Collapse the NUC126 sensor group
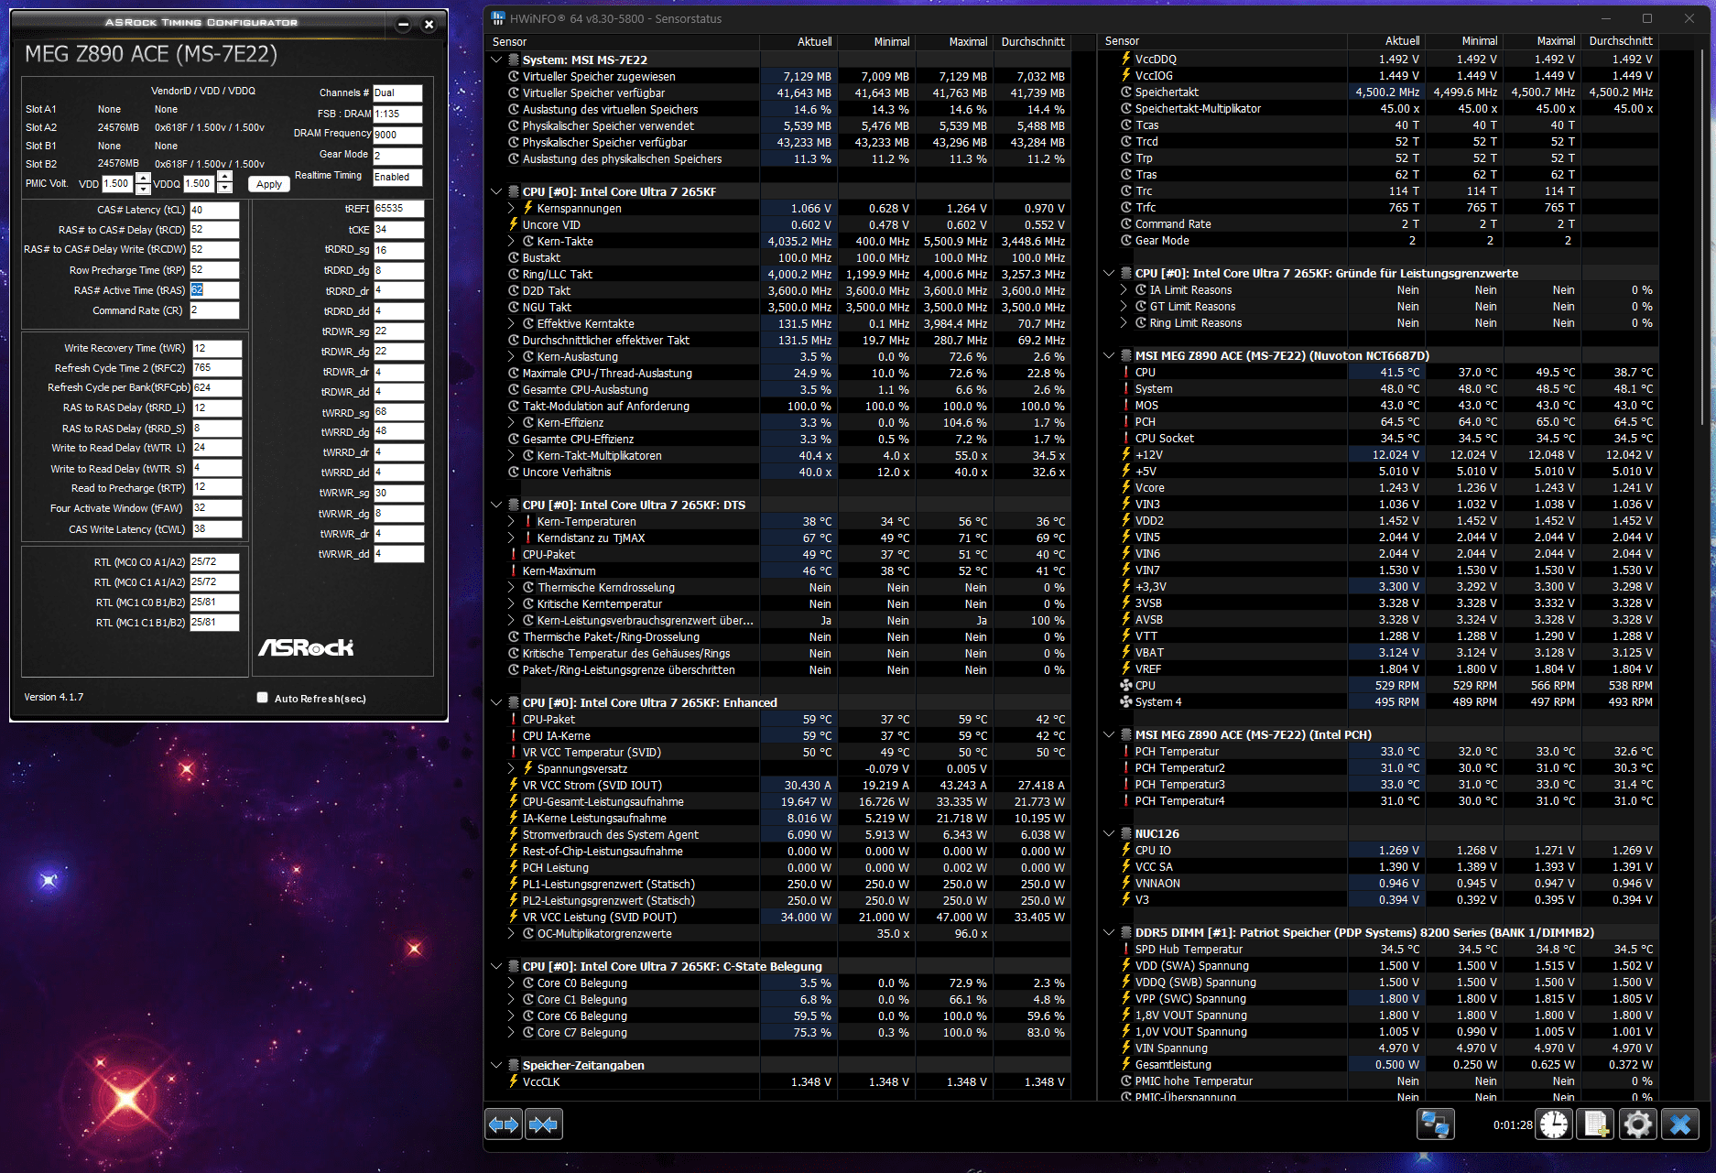This screenshot has width=1716, height=1173. 1109,833
